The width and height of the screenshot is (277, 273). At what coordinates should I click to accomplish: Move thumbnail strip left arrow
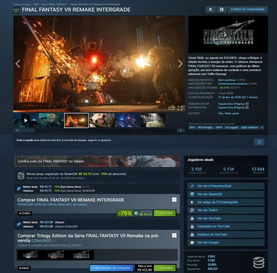pos(17,130)
